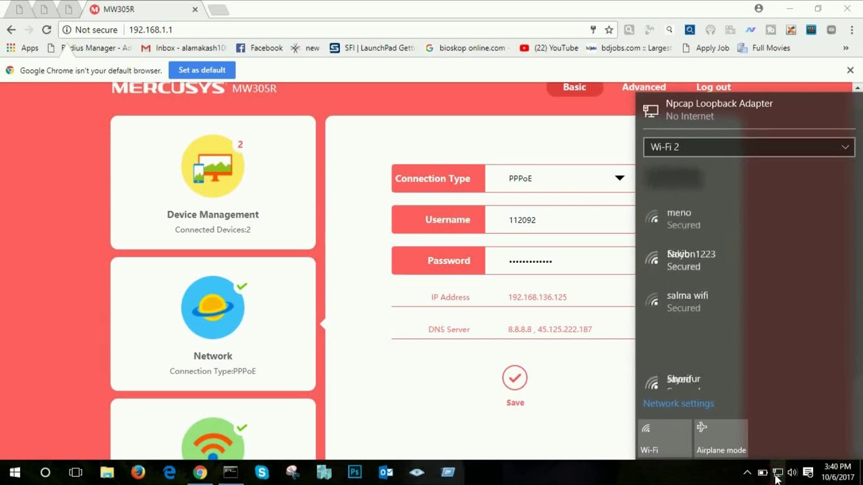Click the Username input field
Viewport: 863px width, 485px height.
pyautogui.click(x=560, y=220)
